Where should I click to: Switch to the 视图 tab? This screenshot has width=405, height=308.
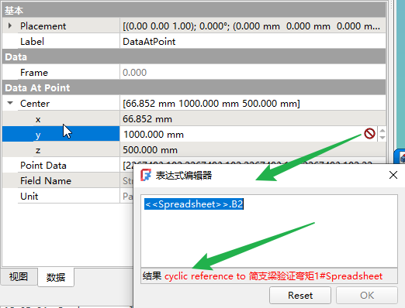point(19,276)
